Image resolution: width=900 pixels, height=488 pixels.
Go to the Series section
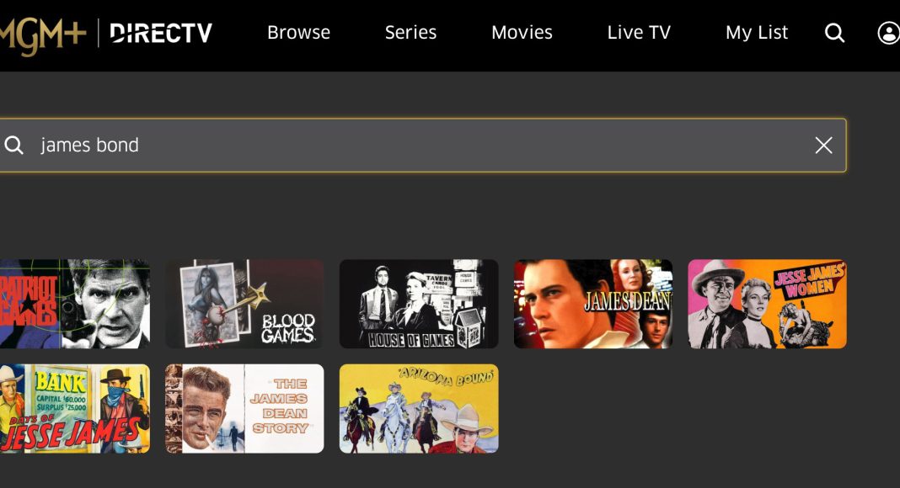[410, 33]
